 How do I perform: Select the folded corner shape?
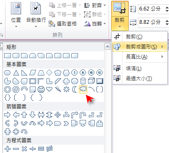point(33,89)
